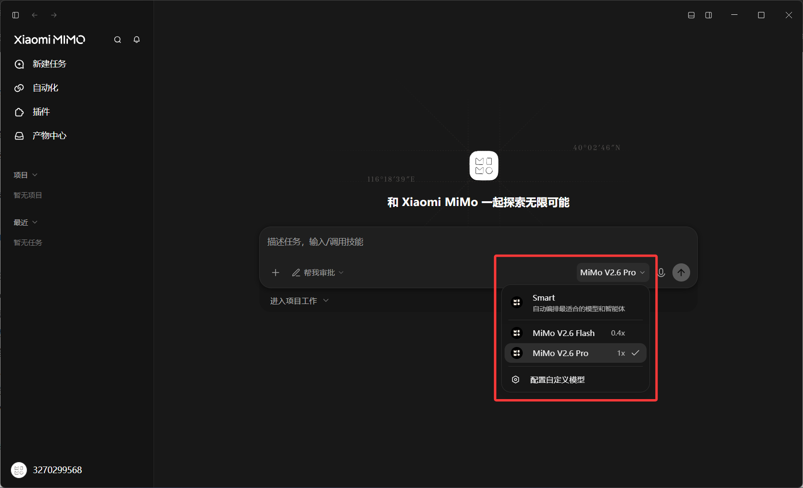Screen dimensions: 803x488
Task: Open 配置自定义模型 settings
Action: pyautogui.click(x=575, y=380)
